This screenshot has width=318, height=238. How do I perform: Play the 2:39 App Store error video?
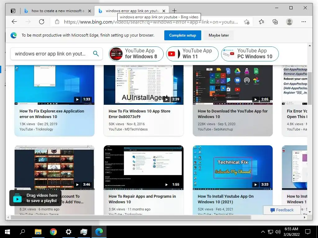pos(166,99)
